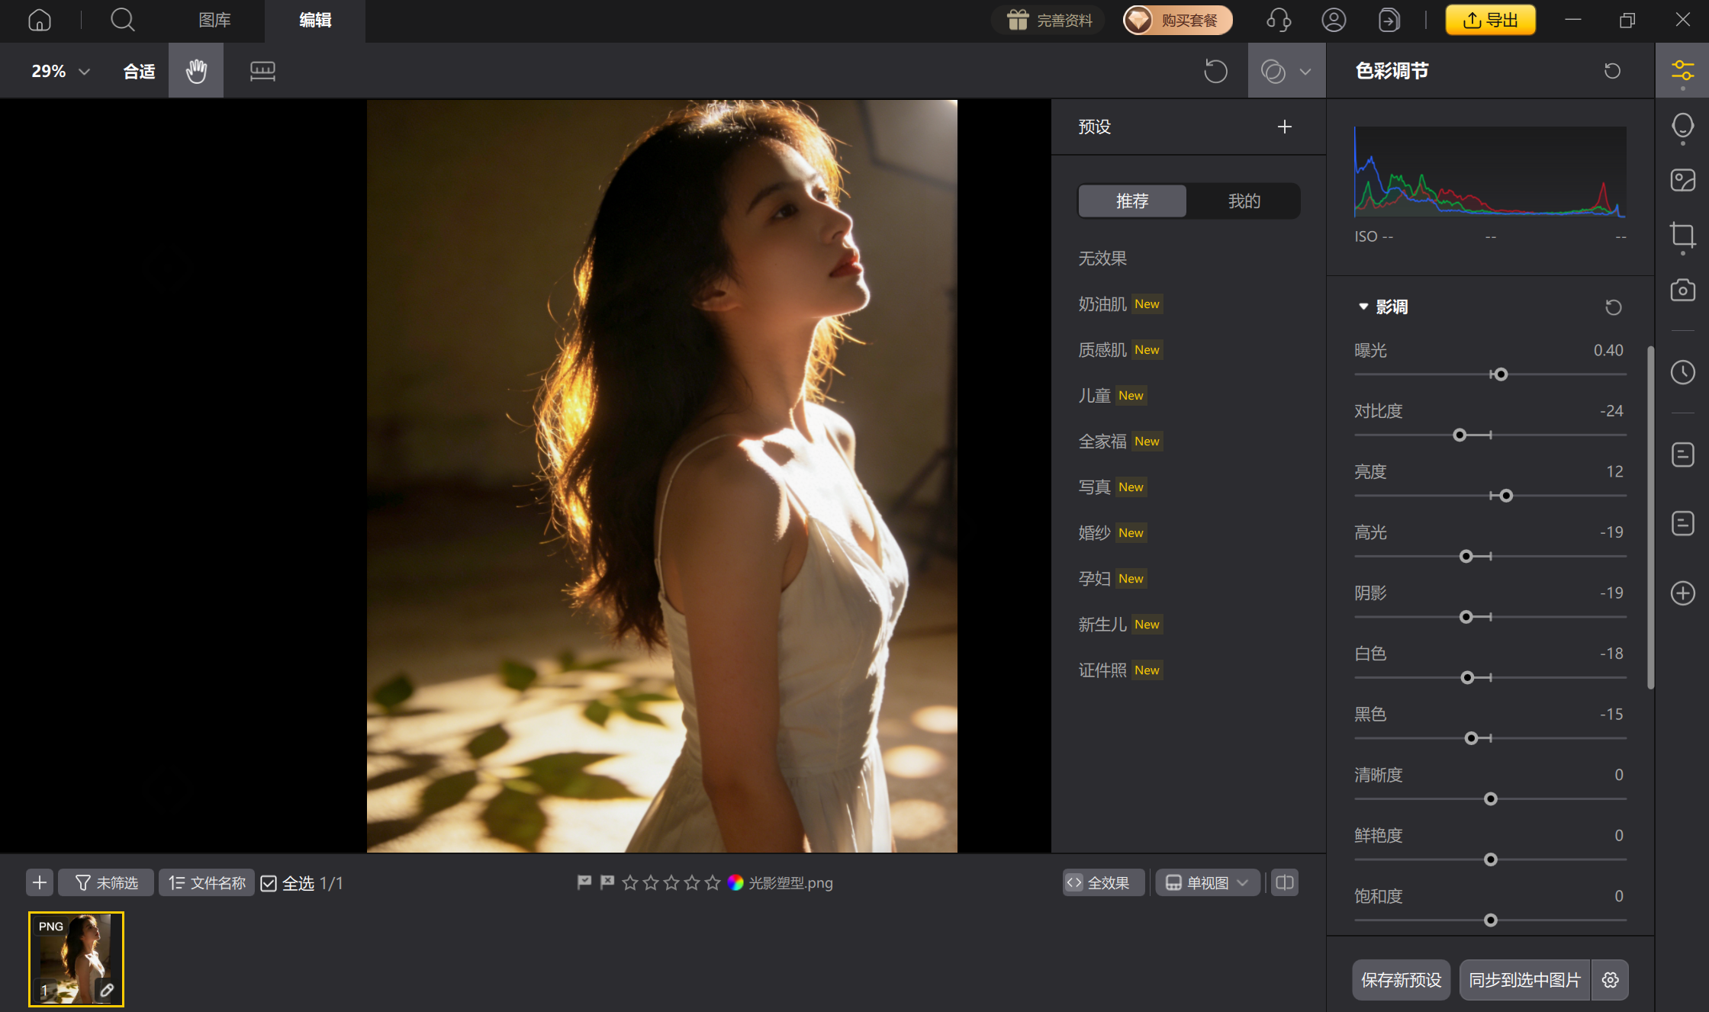Reset the 影调 section adjustments
This screenshot has width=1709, height=1012.
(x=1613, y=307)
